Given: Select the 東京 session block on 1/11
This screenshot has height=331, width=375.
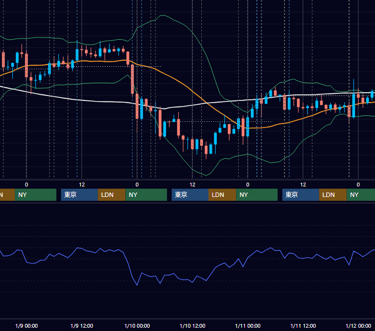Looking at the screenshot, I should 301,195.
